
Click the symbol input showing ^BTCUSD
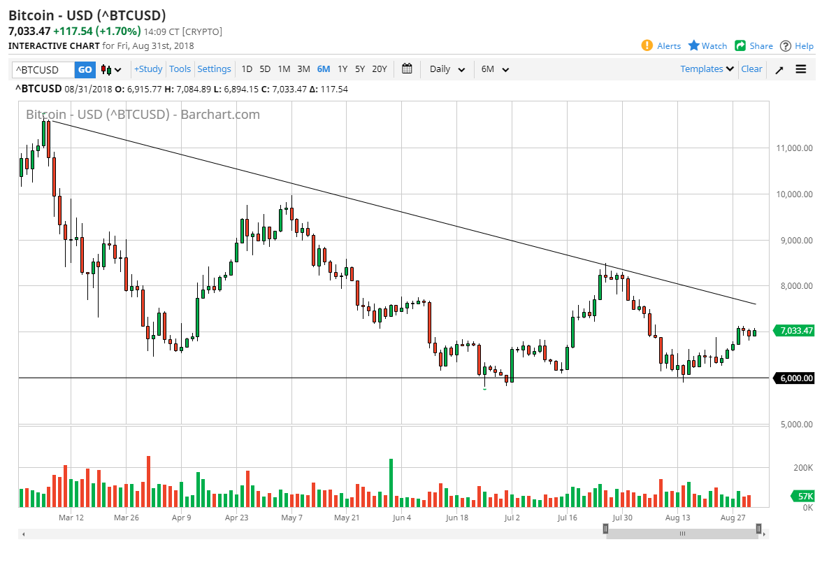(41, 69)
